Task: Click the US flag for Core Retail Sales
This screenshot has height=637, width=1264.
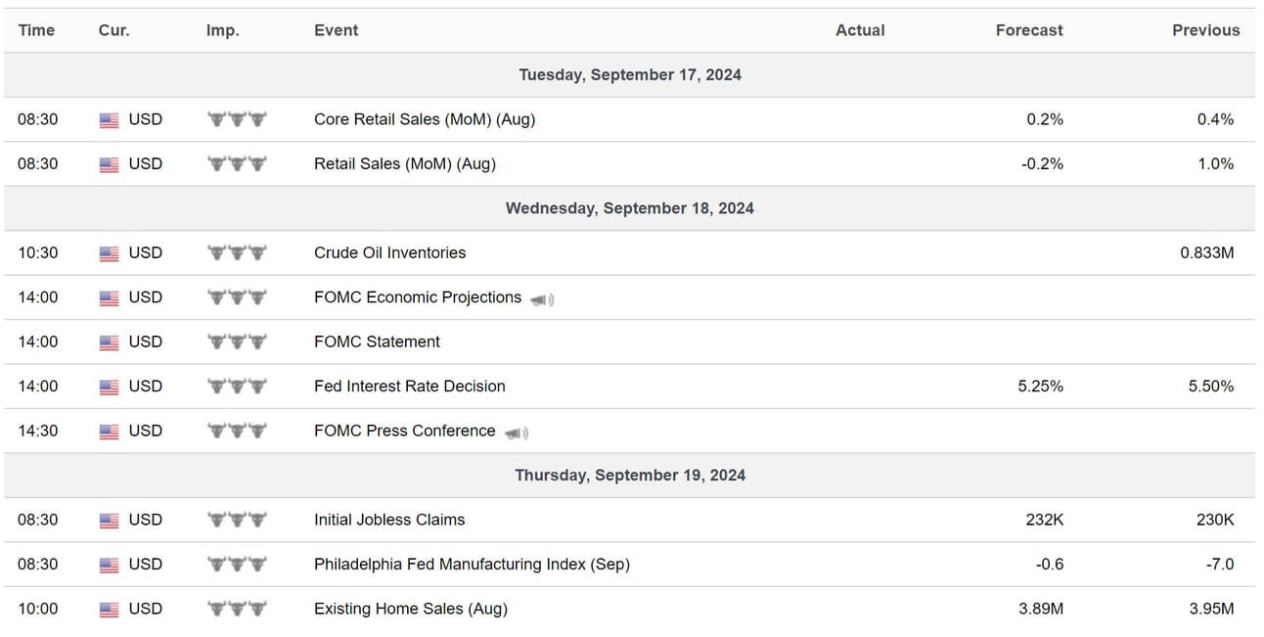Action: tap(110, 120)
